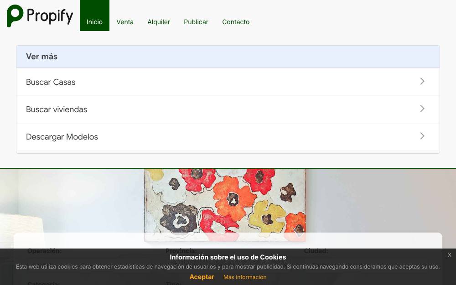Accept cookies with the Aceptar button
The image size is (456, 285).
click(202, 277)
